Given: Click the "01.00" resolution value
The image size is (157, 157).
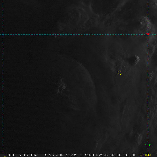Looking at the screenshot, I should pos(130,155).
